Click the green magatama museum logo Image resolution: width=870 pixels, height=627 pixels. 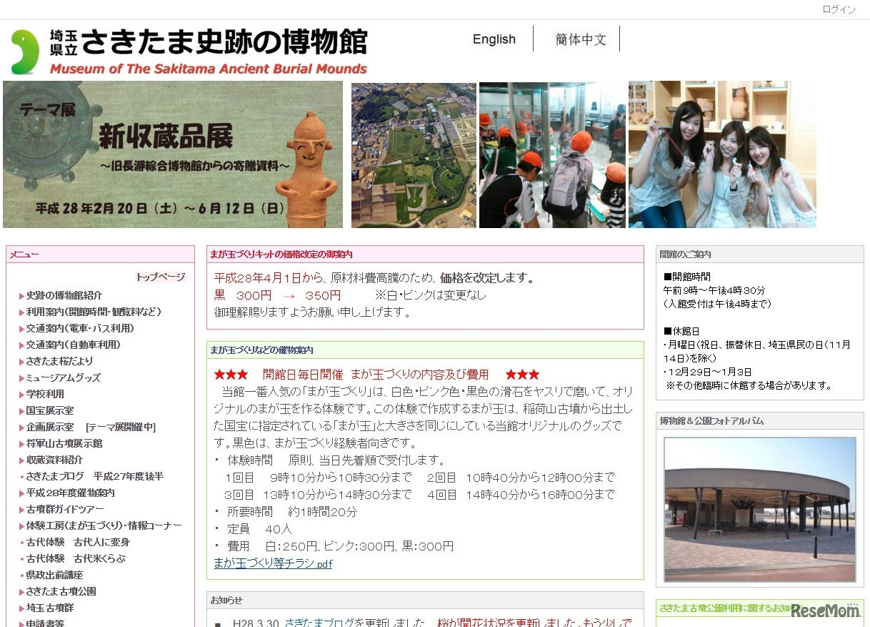pos(25,49)
